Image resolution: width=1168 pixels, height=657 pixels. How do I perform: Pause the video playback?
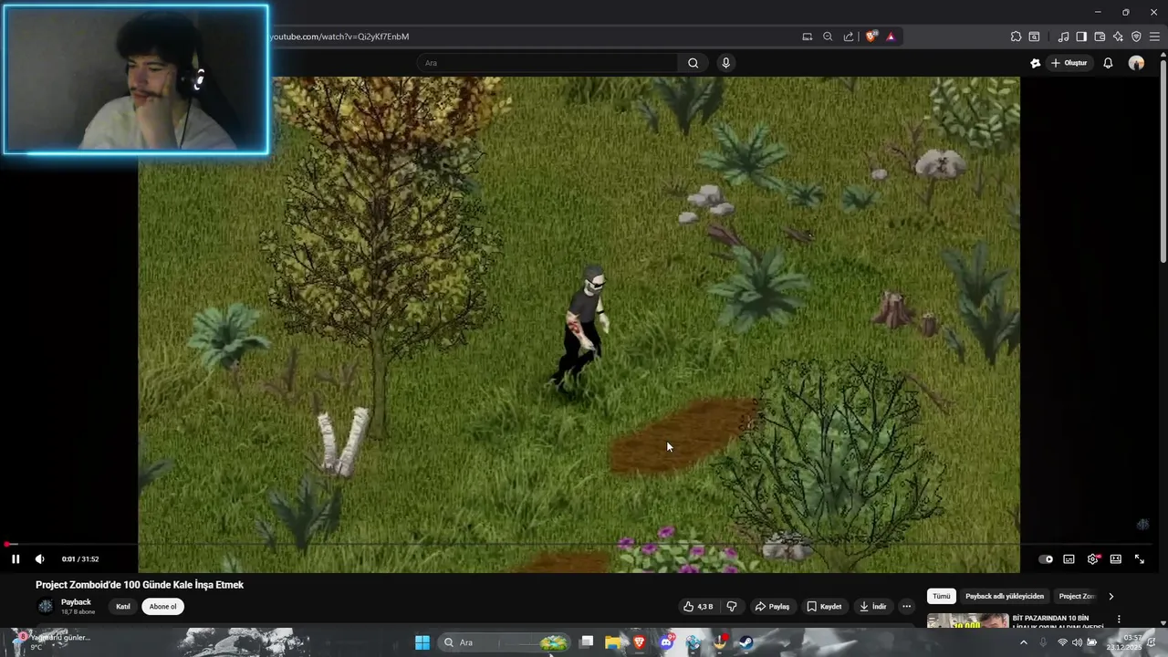16,559
